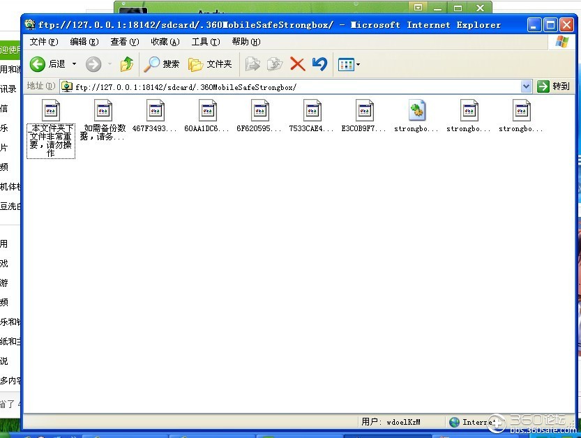The image size is (581, 438).
Task: Click the ftp address input field
Action: (293, 87)
